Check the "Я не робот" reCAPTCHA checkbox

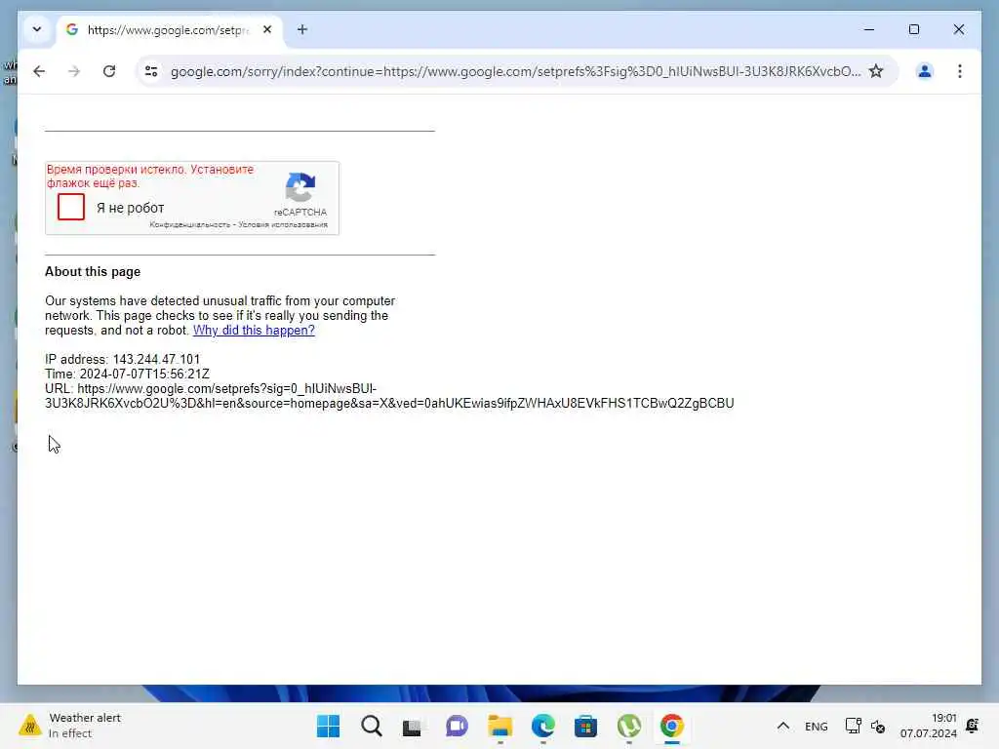70,207
